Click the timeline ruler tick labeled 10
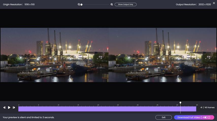The height and width of the screenshot is (121, 217). click(58, 105)
